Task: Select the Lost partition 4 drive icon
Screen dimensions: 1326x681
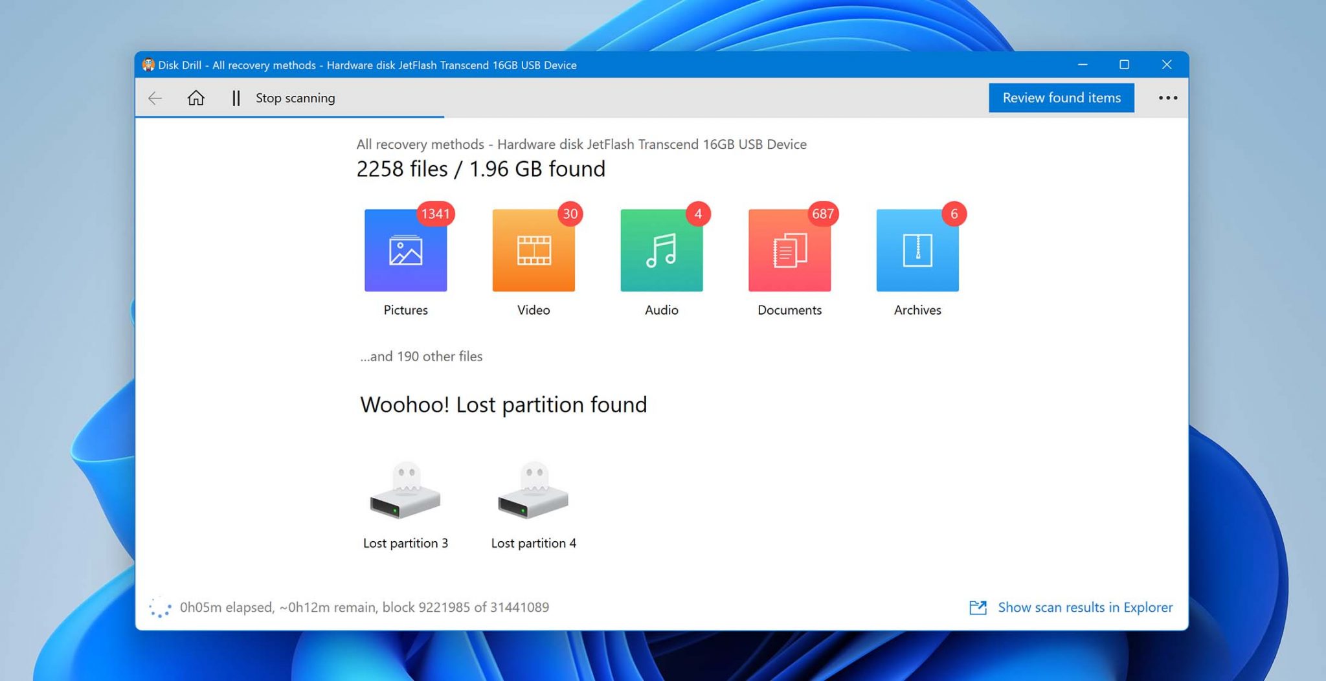Action: pos(534,491)
